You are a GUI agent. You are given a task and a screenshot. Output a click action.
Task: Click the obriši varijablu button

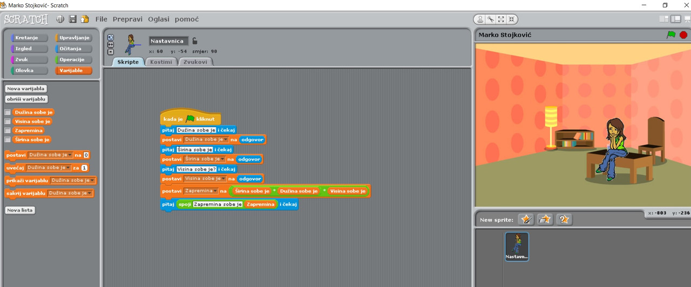click(x=26, y=99)
